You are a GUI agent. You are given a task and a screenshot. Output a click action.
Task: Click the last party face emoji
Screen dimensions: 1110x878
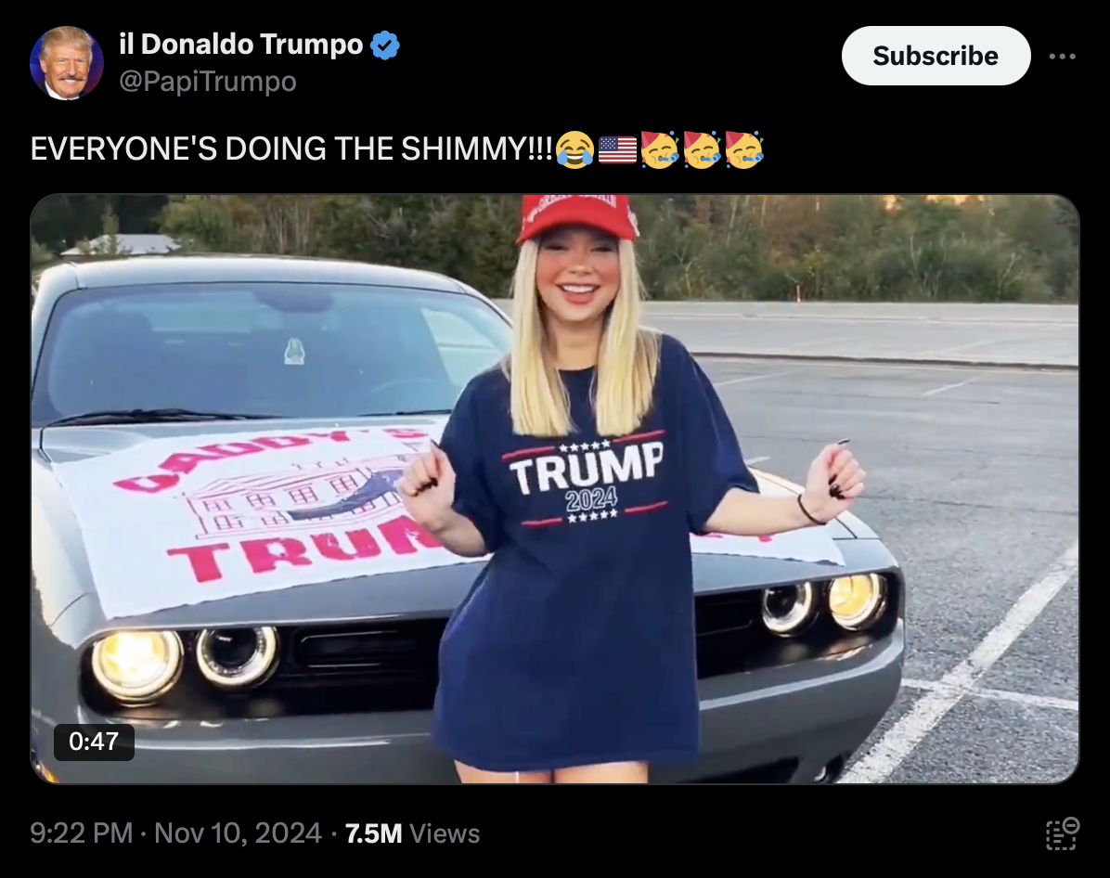pyautogui.click(x=744, y=149)
